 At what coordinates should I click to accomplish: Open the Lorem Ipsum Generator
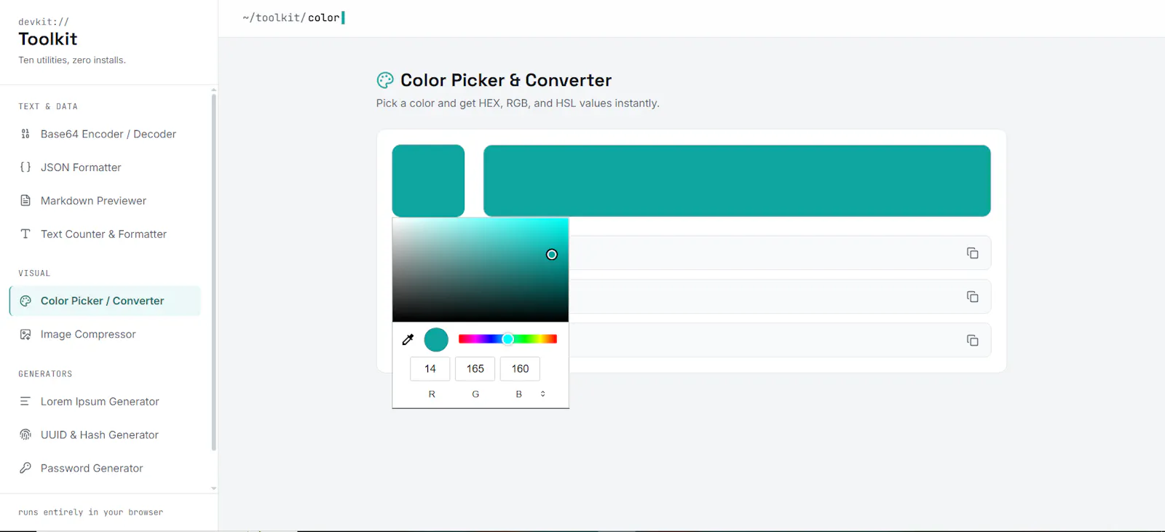[x=105, y=402]
